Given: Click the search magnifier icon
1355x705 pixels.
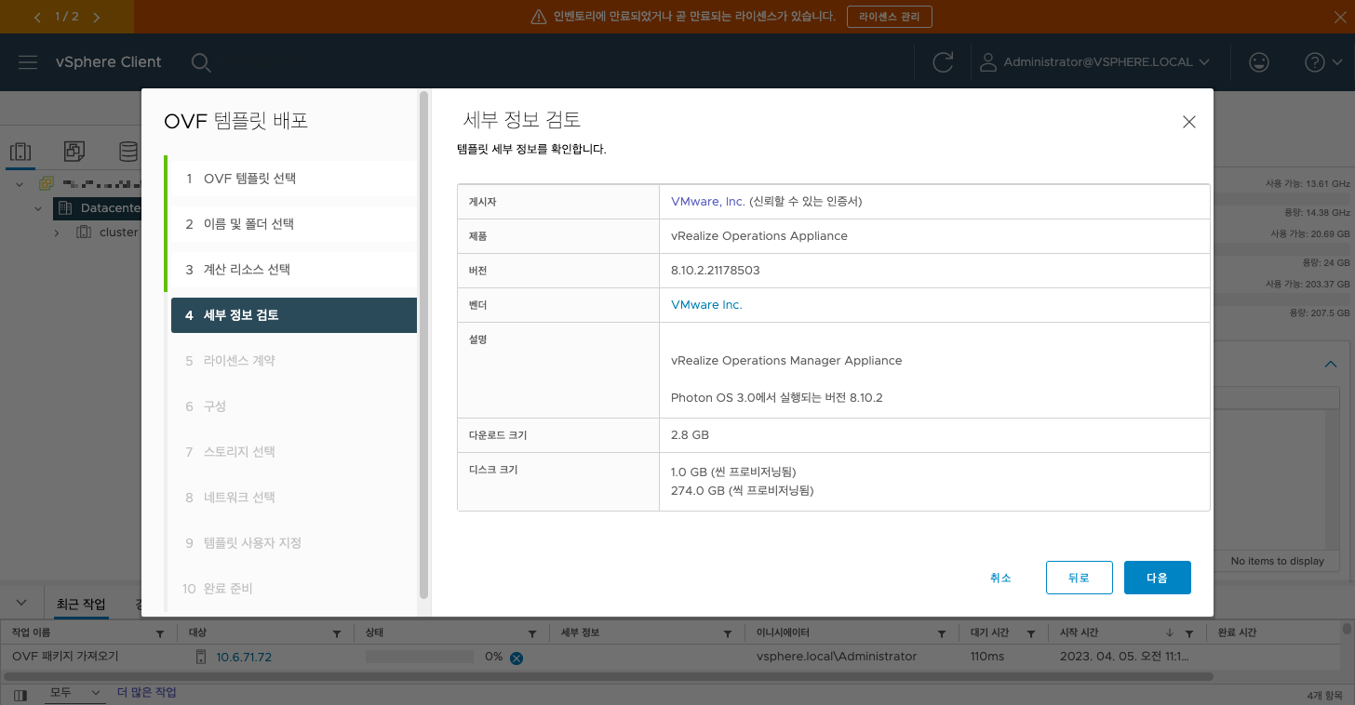Looking at the screenshot, I should point(200,62).
